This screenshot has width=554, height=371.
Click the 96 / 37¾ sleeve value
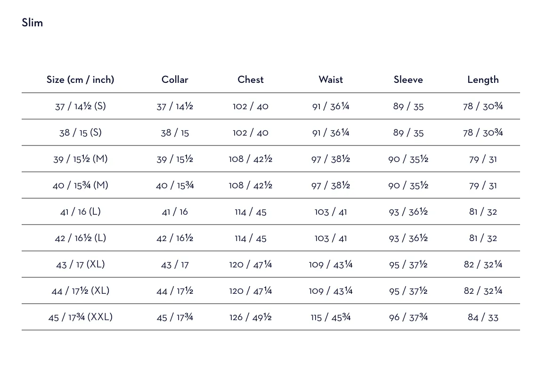(x=408, y=317)
